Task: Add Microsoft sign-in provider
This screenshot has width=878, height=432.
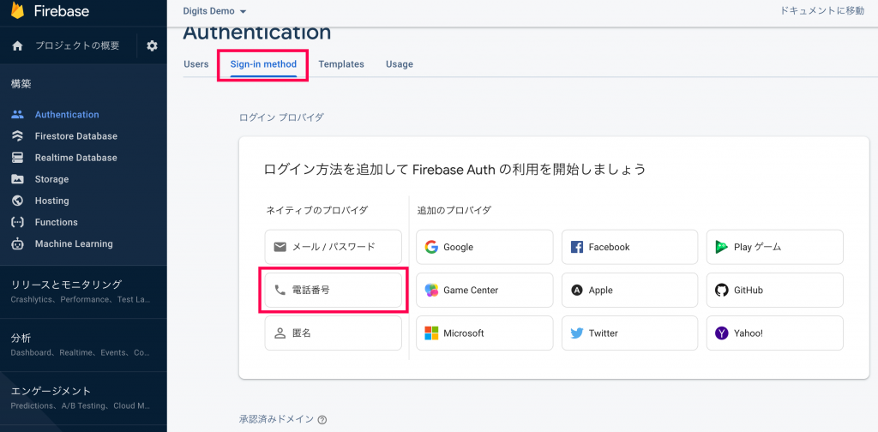Action: 484,333
